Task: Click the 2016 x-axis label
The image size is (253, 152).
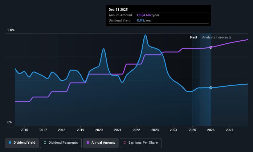Action: tap(24, 130)
